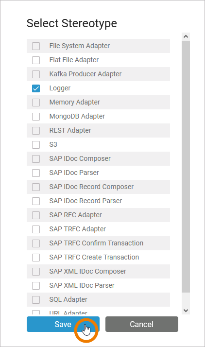Uncheck the Logger checkbox
Viewport: 205px width, 347px height.
[36, 88]
